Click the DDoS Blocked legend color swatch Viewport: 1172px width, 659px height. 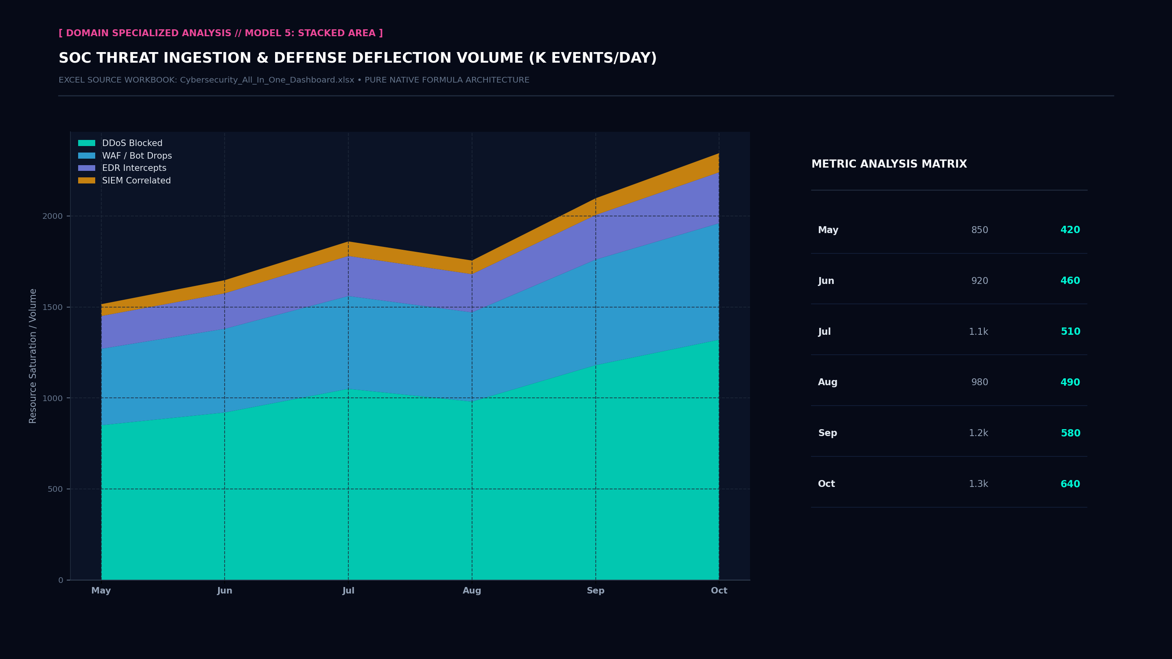(86, 143)
